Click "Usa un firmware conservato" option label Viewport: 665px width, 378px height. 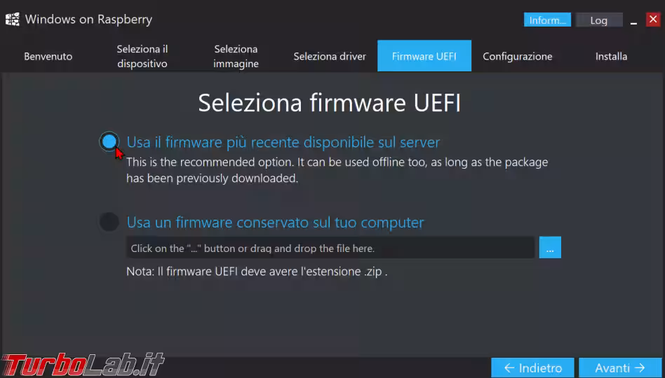point(275,223)
